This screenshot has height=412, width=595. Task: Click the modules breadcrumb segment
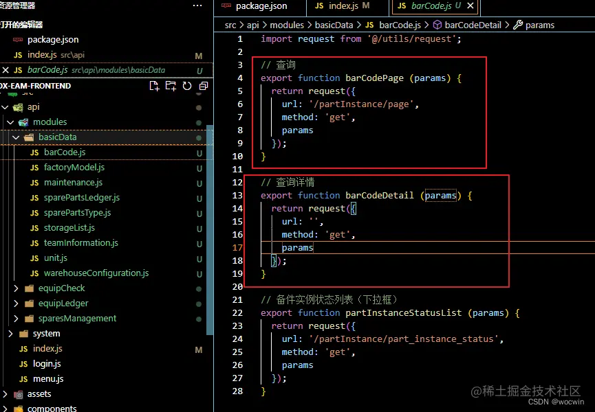coord(287,25)
